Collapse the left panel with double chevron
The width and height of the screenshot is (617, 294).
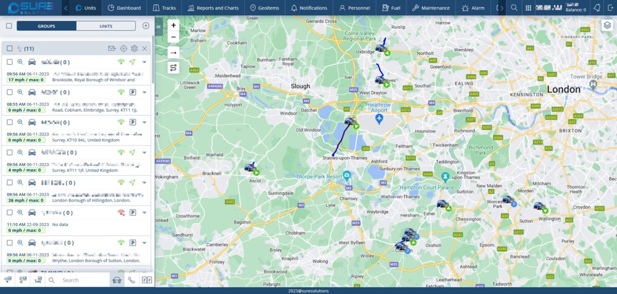158,26
